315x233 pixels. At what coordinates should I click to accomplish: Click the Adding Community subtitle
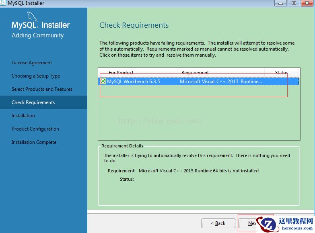[x=37, y=35]
